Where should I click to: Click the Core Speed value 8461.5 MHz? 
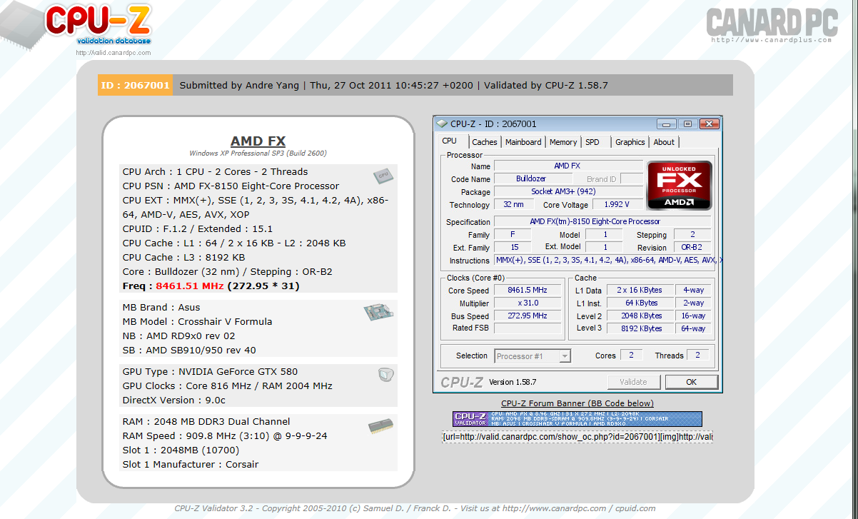coord(528,291)
